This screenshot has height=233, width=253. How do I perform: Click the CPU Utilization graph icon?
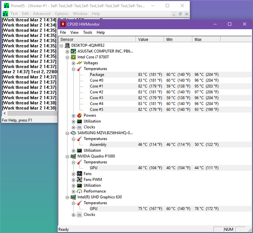click(79, 121)
